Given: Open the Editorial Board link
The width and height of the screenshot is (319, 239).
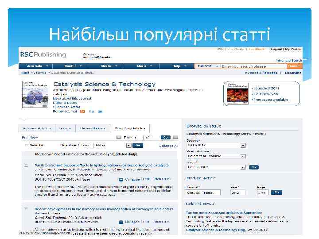Looking at the screenshot, I should click(65, 103).
